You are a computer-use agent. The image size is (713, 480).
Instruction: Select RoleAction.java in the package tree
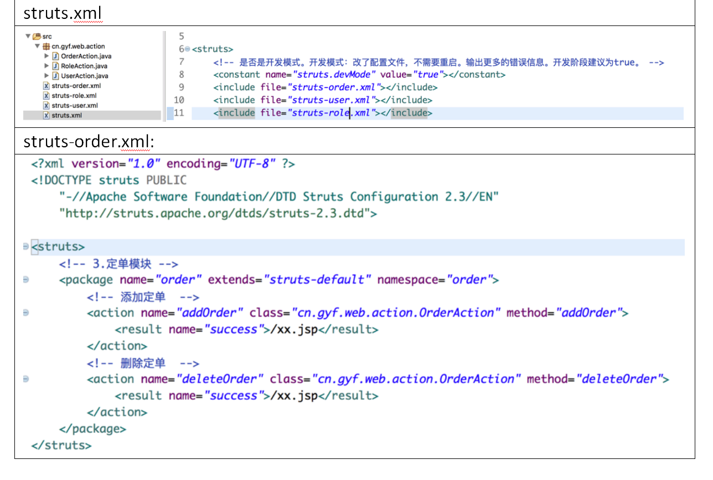tap(84, 66)
